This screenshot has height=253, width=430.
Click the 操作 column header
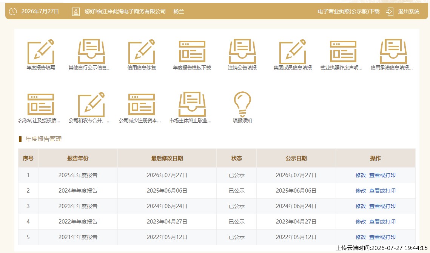pyautogui.click(x=375, y=158)
